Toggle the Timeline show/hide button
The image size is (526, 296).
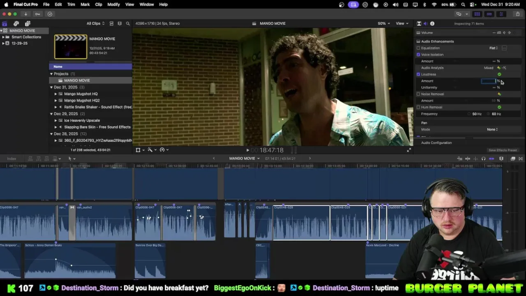point(489,14)
